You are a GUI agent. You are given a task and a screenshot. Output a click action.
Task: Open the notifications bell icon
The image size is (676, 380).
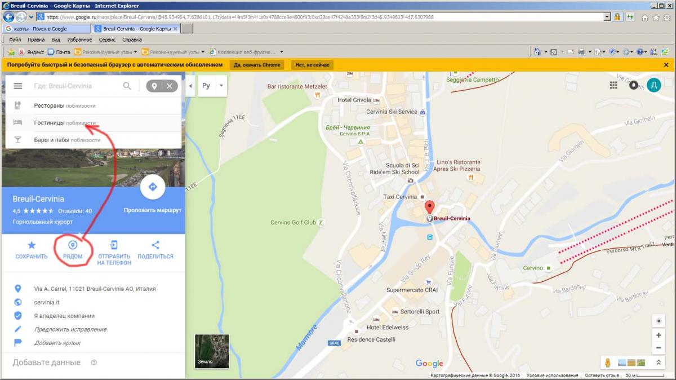click(634, 85)
